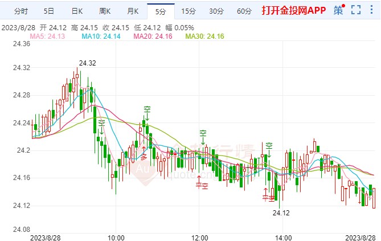Choose the 30分 interval

pos(216,11)
